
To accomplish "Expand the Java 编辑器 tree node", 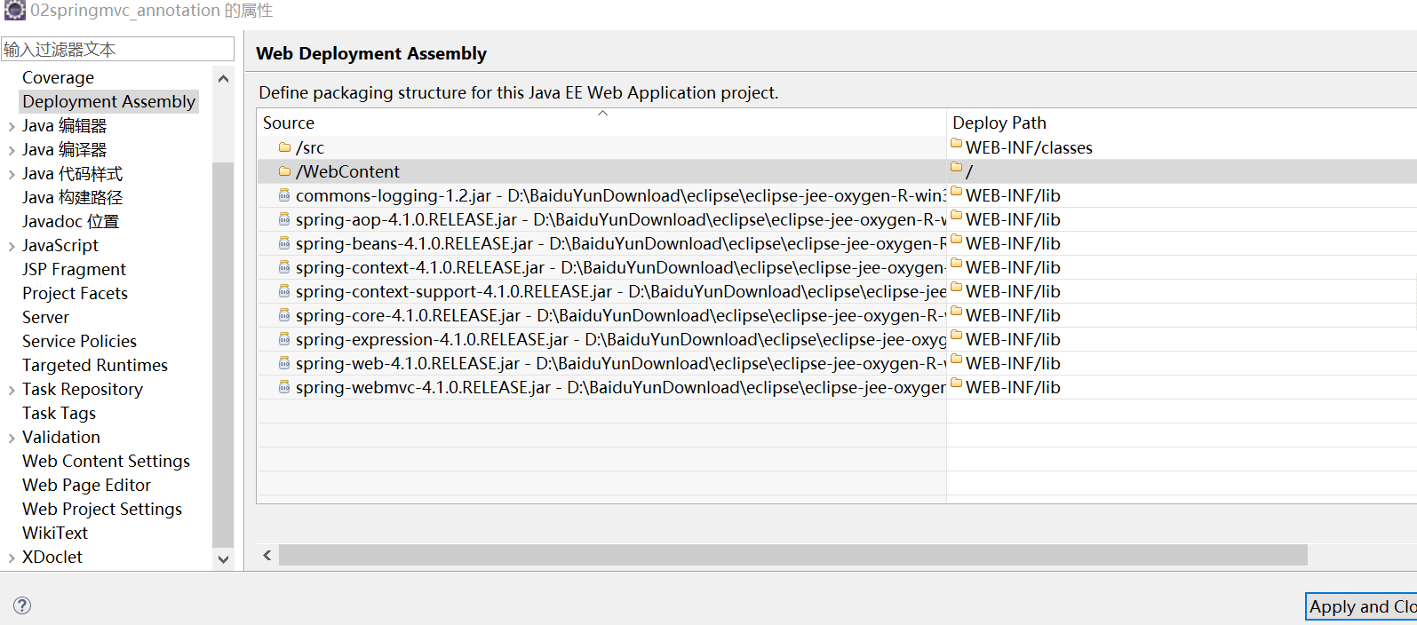I will pyautogui.click(x=12, y=126).
